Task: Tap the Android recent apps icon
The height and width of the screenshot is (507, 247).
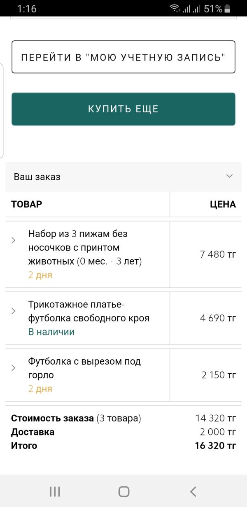Action: [x=55, y=491]
